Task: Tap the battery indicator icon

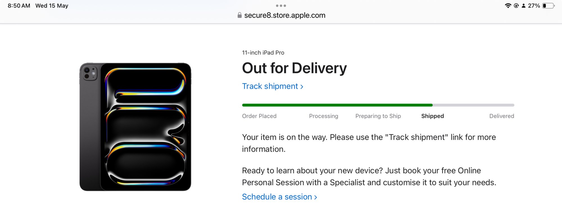Action: point(549,6)
